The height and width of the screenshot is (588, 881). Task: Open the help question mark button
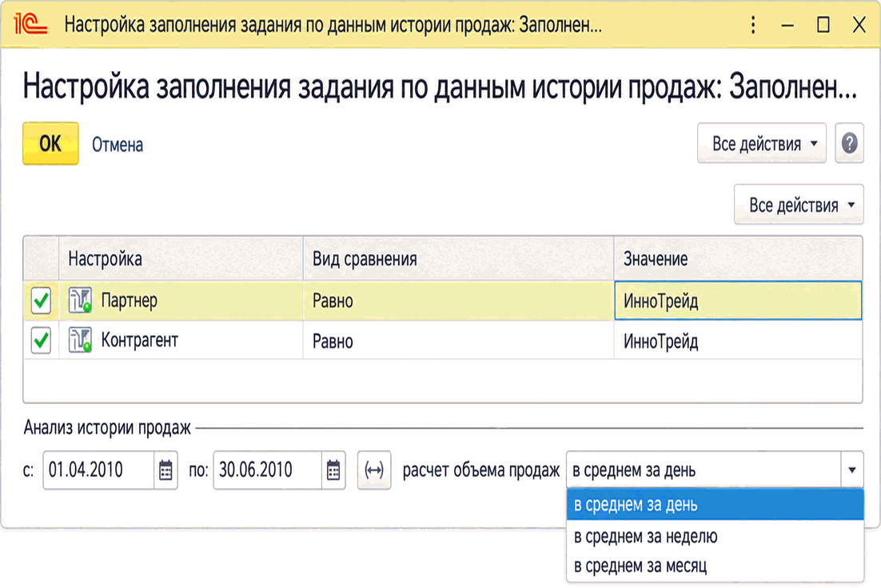pos(849,143)
